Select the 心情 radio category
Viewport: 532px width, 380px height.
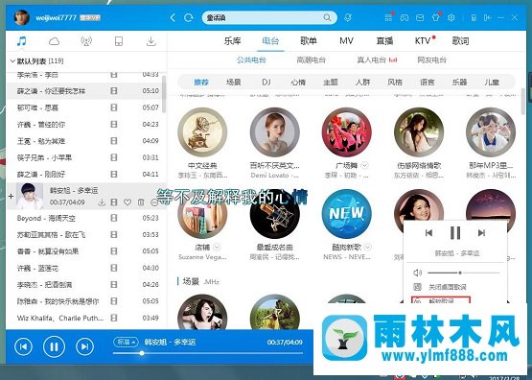pos(298,83)
